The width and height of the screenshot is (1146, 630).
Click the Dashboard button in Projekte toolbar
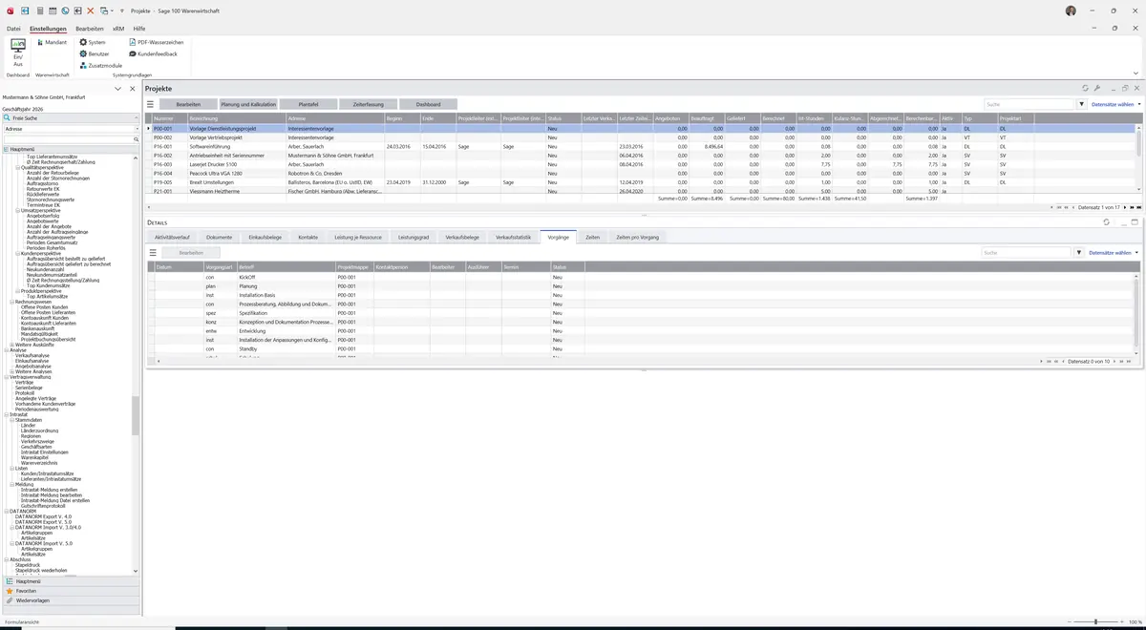(x=429, y=104)
